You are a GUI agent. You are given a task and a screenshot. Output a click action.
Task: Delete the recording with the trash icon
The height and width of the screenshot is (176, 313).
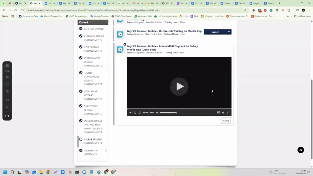click(7, 92)
